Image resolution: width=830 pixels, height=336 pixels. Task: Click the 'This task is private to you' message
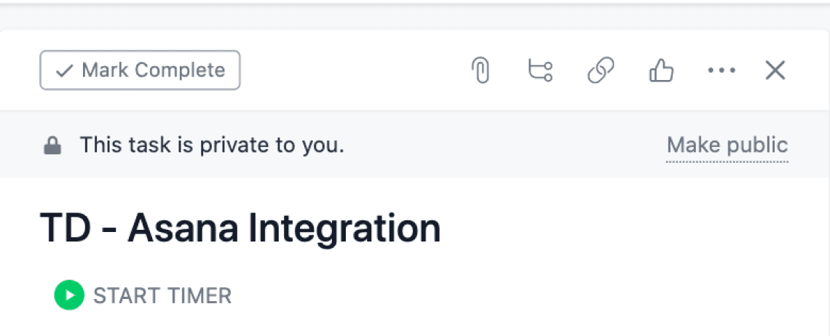click(x=211, y=145)
